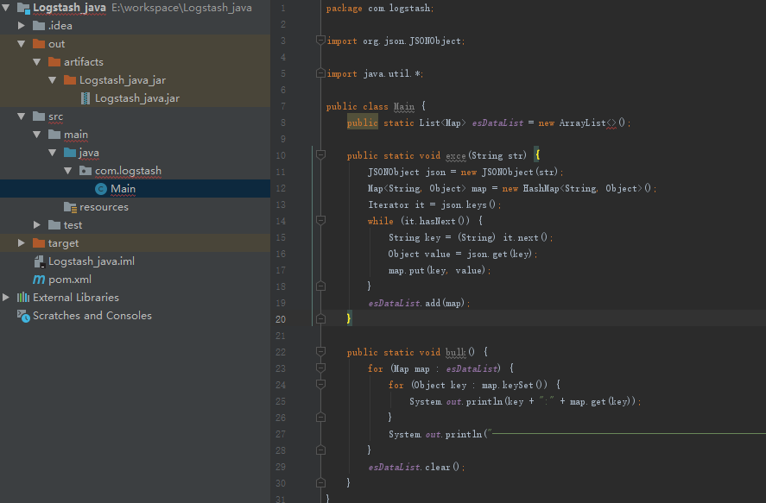The width and height of the screenshot is (766, 503).
Task: Click 'Iterator it' on line 13
Action: click(x=396, y=204)
